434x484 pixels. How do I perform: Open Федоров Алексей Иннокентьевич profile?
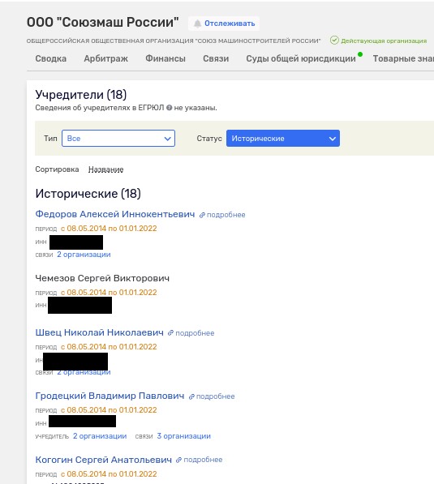click(115, 214)
